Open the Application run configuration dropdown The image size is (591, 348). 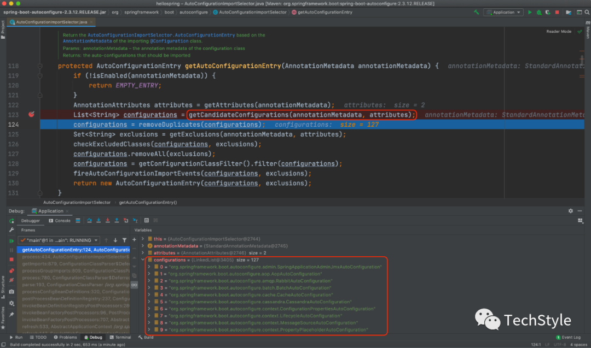click(x=504, y=12)
